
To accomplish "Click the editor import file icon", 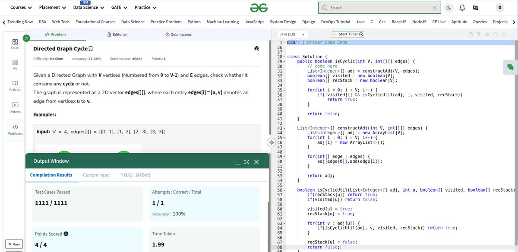I will coord(479,34).
